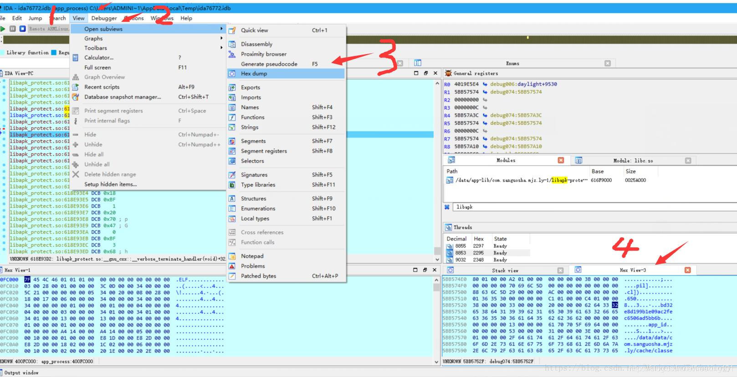The height and width of the screenshot is (377, 737).
Task: Click the Functions window icon
Action: [232, 117]
